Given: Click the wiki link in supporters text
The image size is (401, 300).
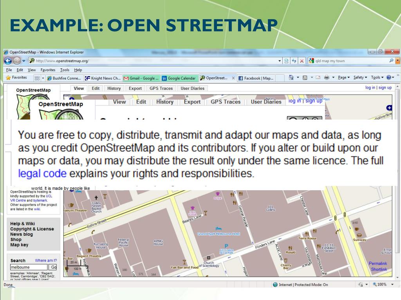Looking at the screenshot, I should (x=37, y=209).
